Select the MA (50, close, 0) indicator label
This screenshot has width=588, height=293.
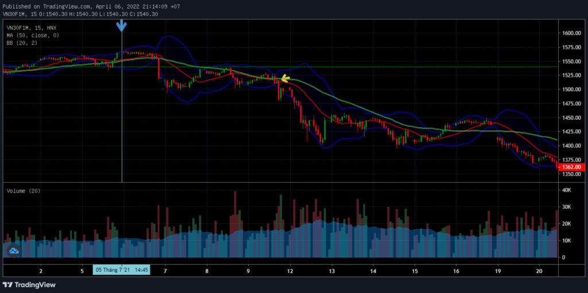33,35
